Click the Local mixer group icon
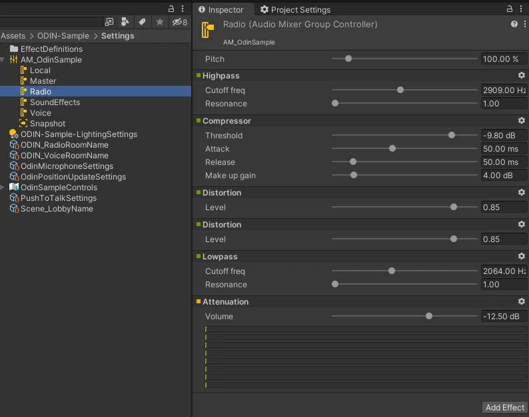This screenshot has width=529, height=417. [23, 70]
